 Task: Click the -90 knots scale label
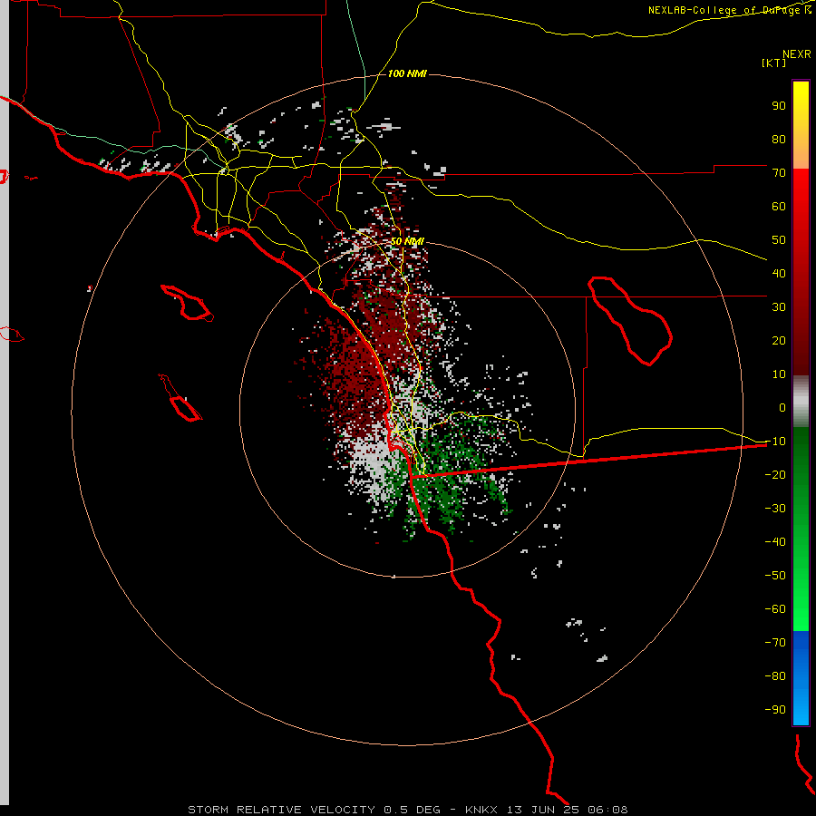pos(775,710)
